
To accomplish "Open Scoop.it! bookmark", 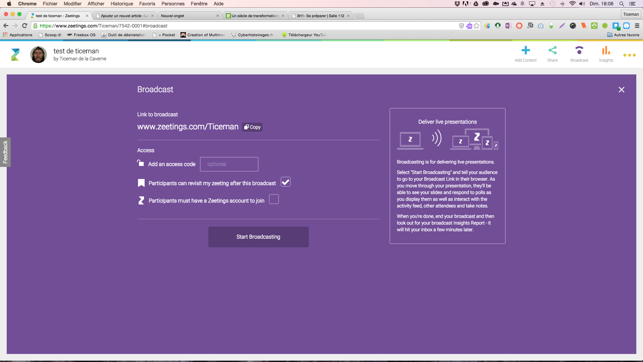I will coord(50,35).
